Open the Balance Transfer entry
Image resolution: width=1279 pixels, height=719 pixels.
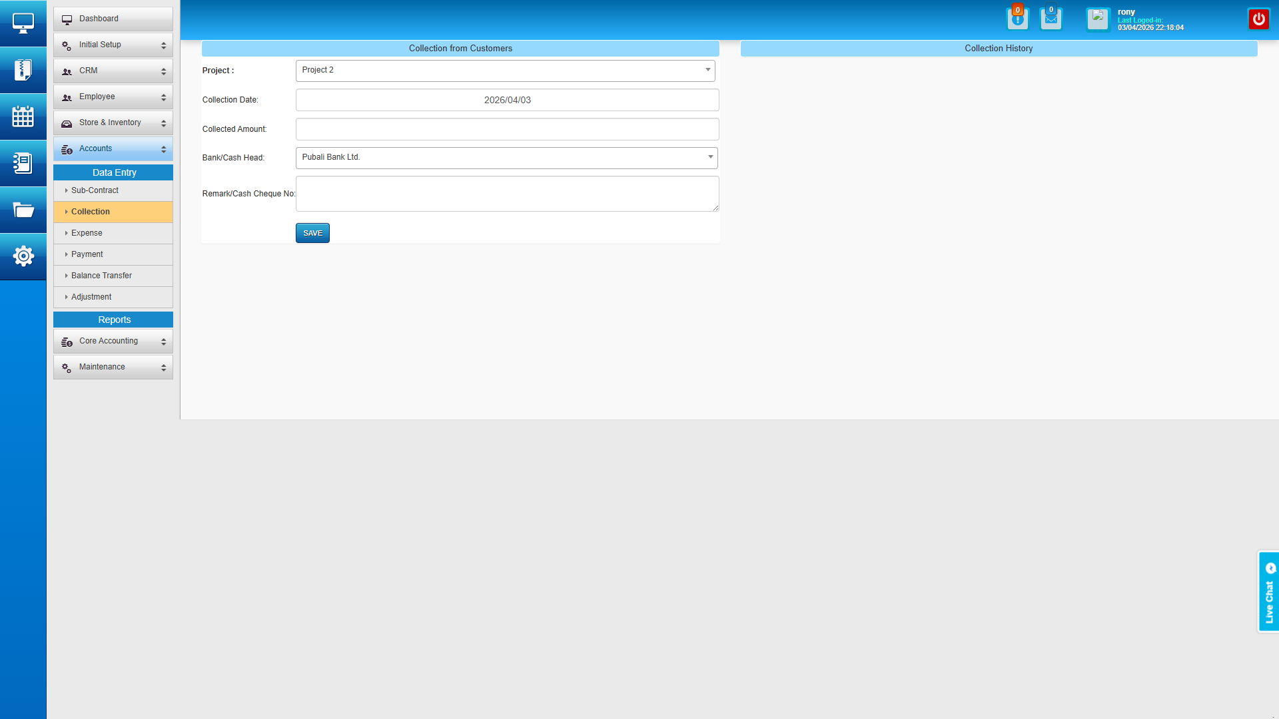[101, 276]
